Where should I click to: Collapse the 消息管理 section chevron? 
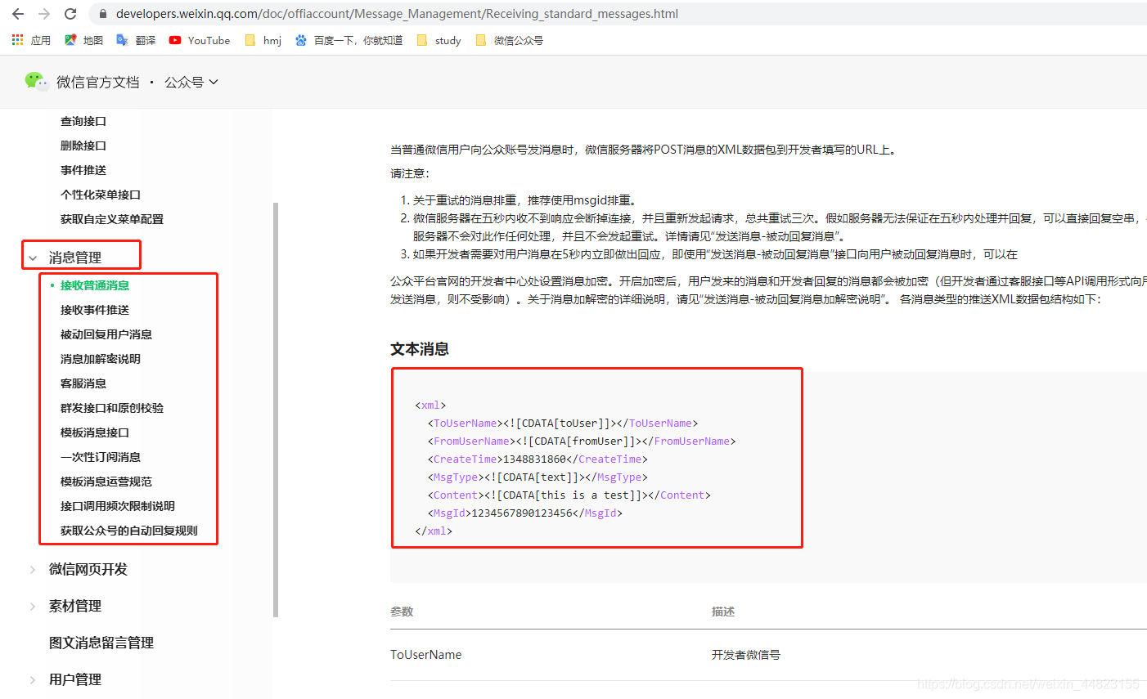[33, 258]
